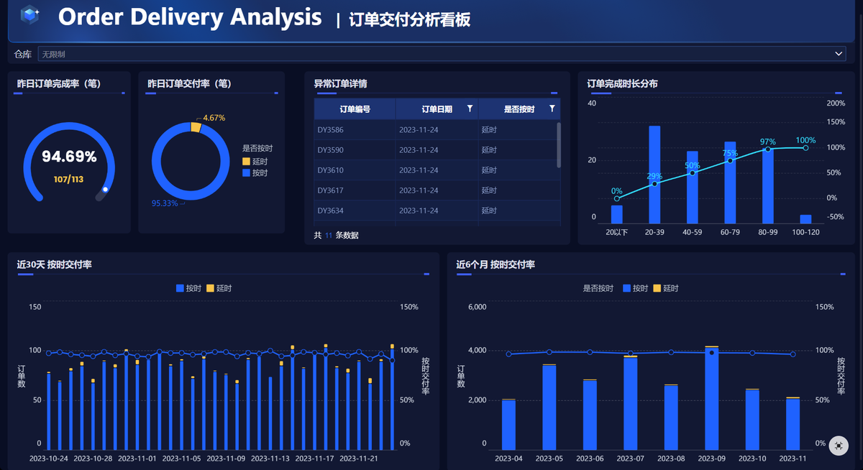Click the 近30天 按时交付率 panel title
Screen dimensions: 863x470
click(54, 264)
